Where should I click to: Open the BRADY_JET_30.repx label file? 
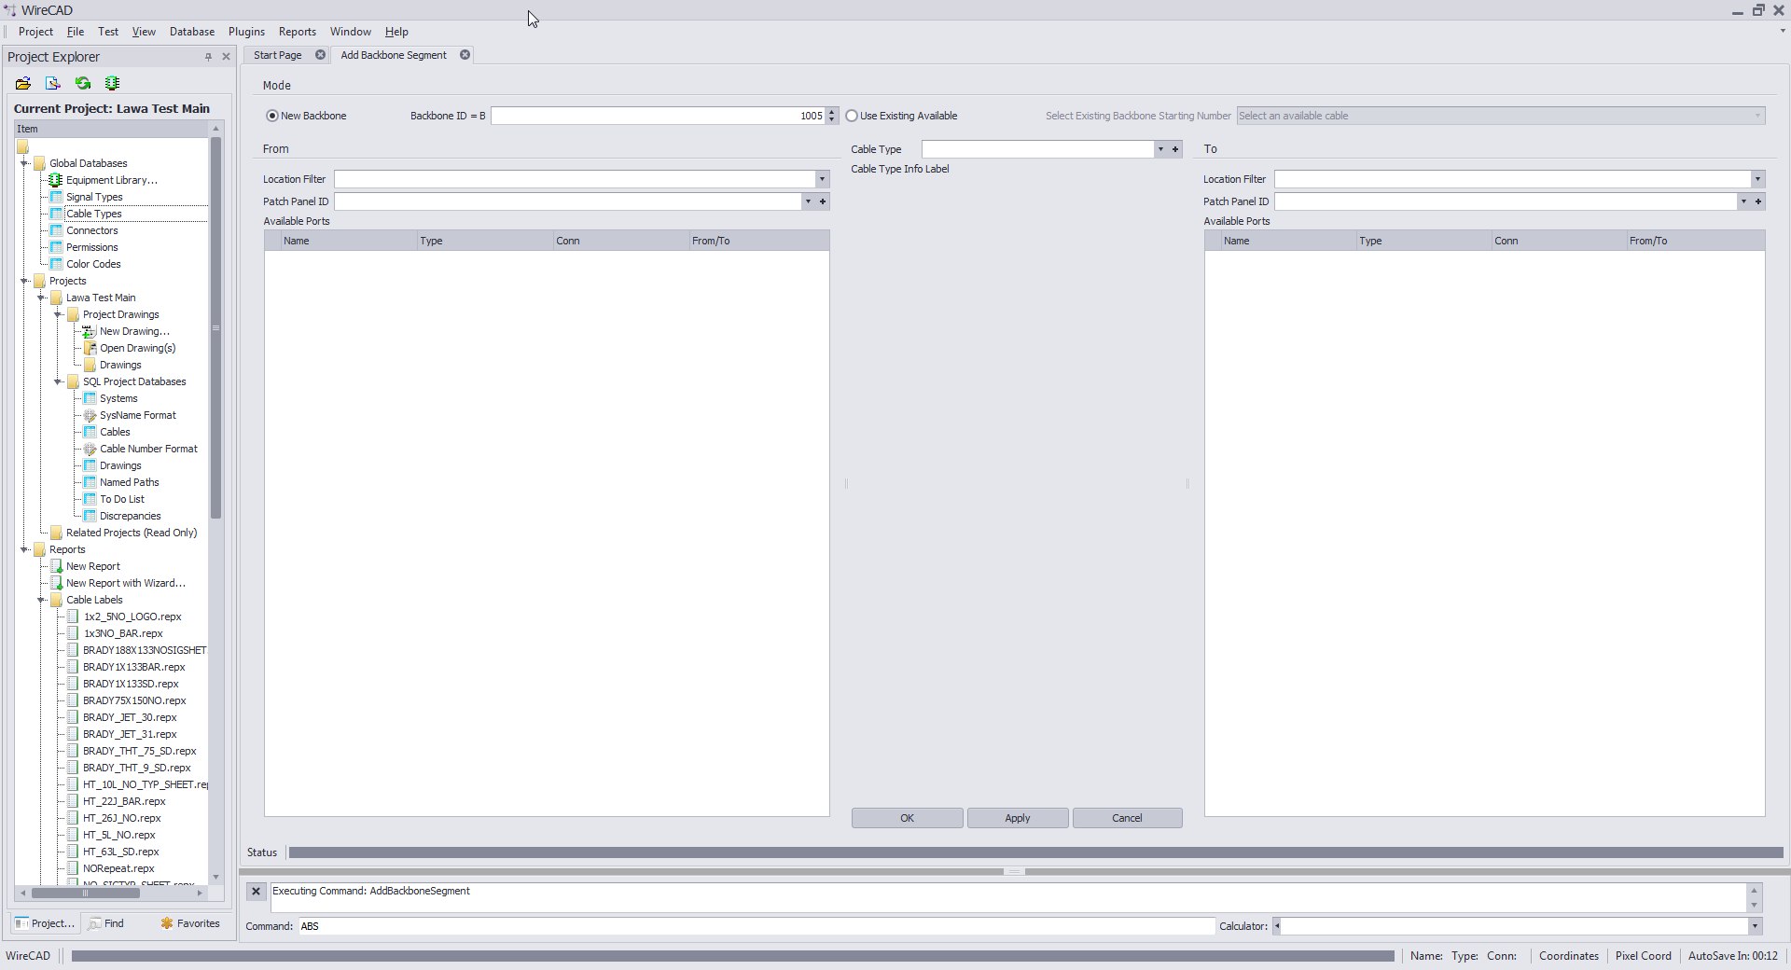[130, 717]
